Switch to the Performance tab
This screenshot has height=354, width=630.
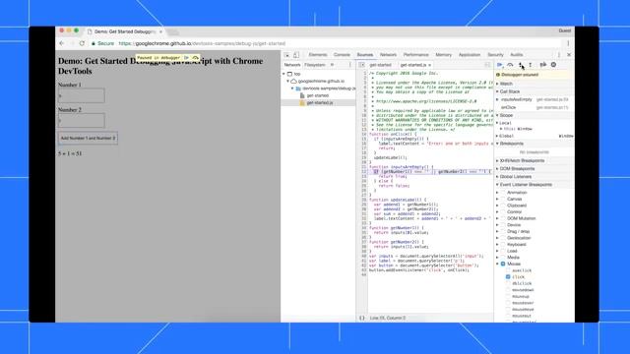pyautogui.click(x=415, y=55)
